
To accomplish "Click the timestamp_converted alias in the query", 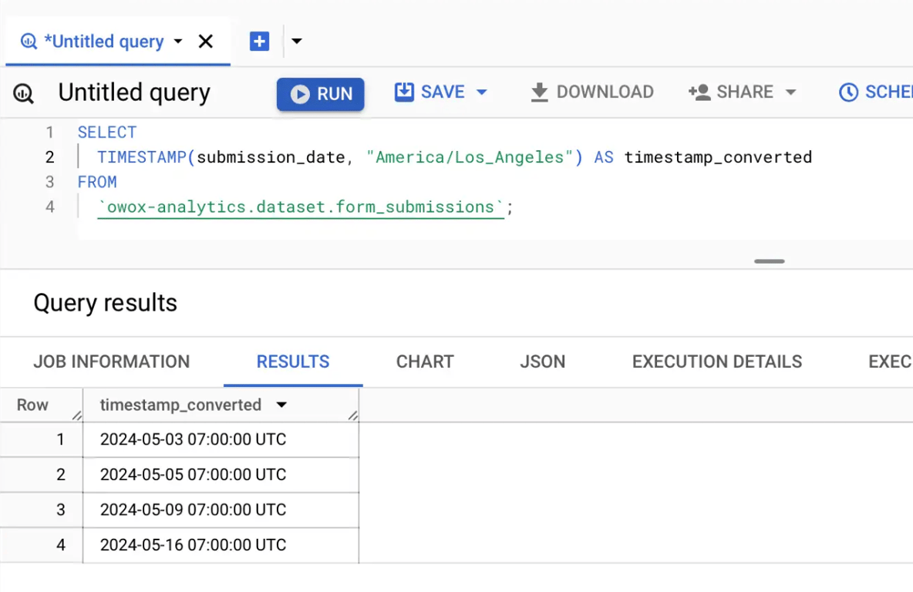I will (718, 157).
